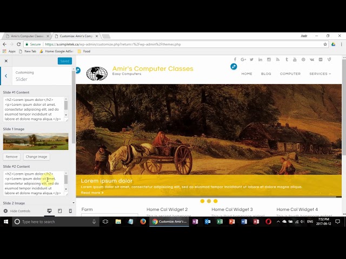This screenshot has width=346, height=259.
Task: Open File Explorer from the taskbar
Action: (118, 222)
